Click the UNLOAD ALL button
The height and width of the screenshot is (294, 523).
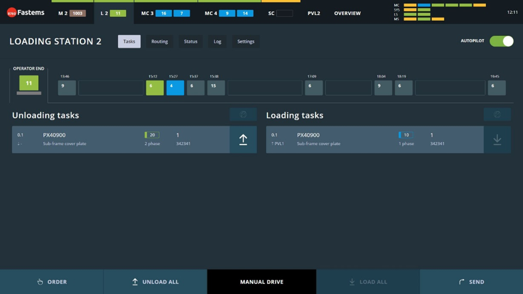click(x=156, y=281)
